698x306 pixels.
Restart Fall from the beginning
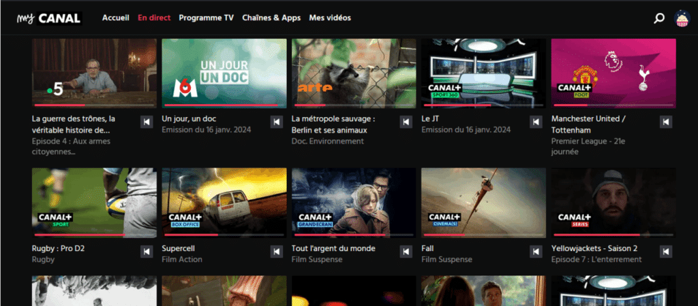[x=536, y=252]
